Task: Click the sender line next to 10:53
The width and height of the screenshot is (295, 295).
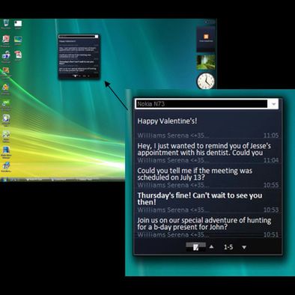Action: click(x=173, y=210)
